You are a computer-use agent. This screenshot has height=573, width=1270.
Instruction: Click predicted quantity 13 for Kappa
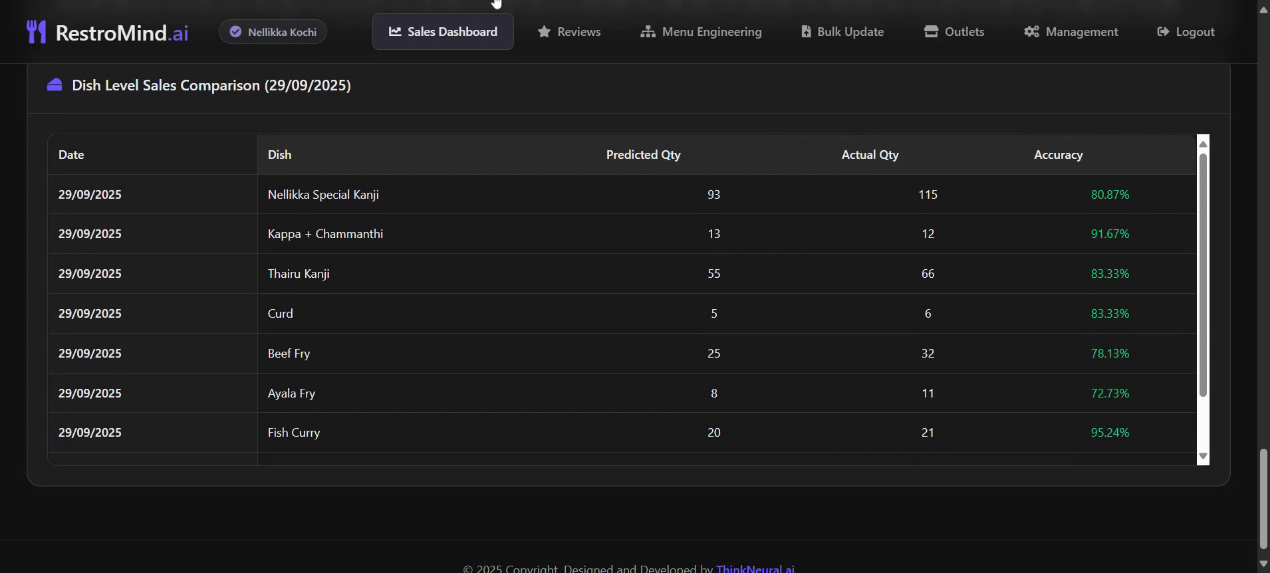click(x=713, y=233)
